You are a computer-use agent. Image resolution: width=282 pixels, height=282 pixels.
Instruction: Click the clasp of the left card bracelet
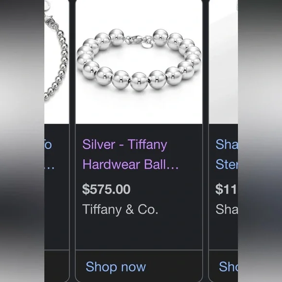click(x=51, y=21)
